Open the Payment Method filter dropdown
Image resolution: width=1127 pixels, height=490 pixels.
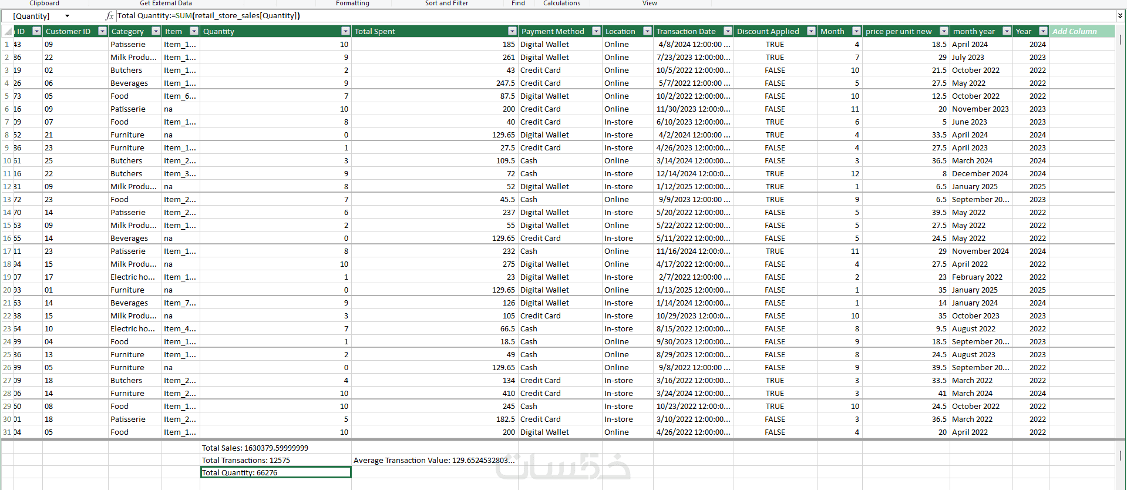click(x=596, y=31)
